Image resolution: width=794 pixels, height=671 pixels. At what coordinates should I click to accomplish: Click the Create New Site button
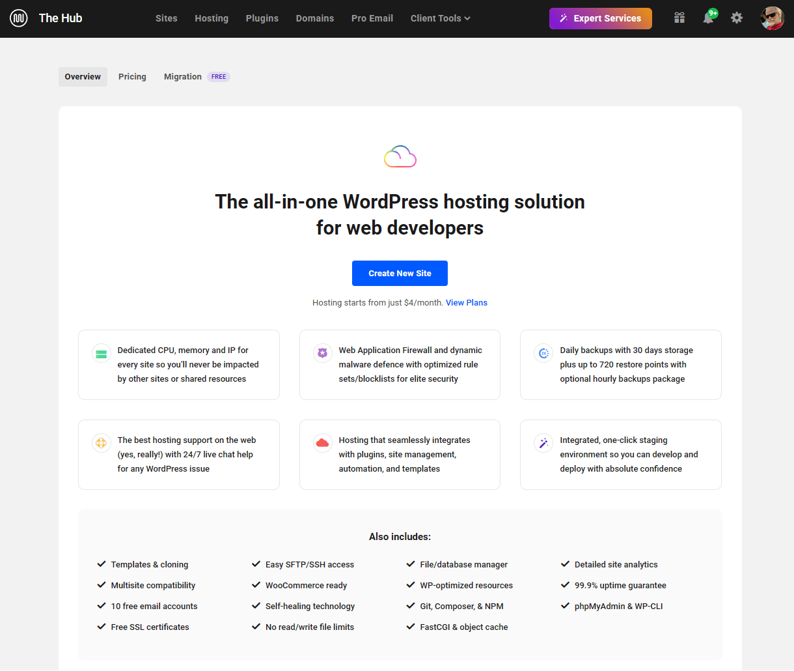pos(400,273)
